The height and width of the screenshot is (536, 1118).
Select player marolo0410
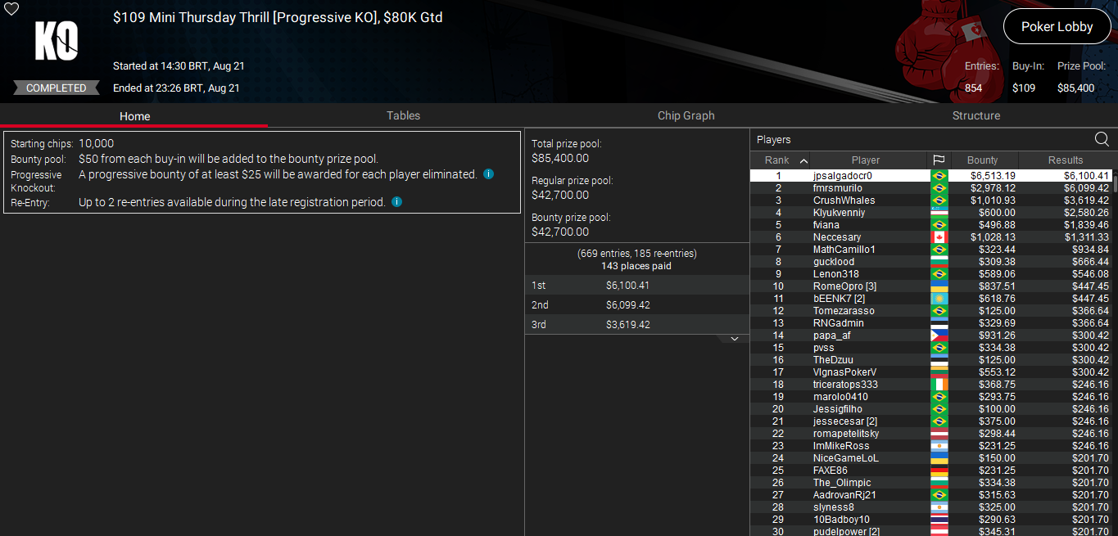[x=930, y=397]
